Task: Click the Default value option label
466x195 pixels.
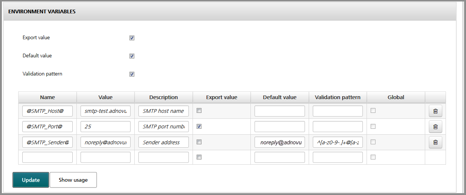Action: pyautogui.click(x=37, y=56)
